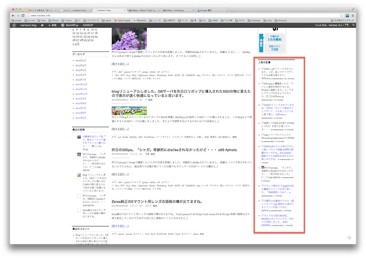Open the AIOSEOP admin bar menu
This screenshot has width=366, height=258.
[x=88, y=25]
